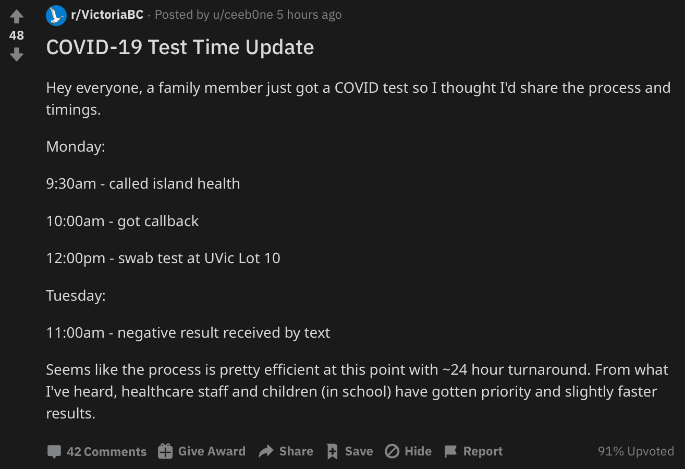Downvote the post with the down arrow
Viewport: 685px width, 469px height.
coord(17,54)
